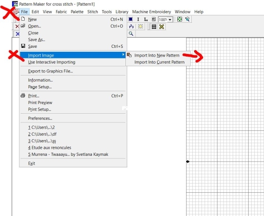Click the black center arrow marker on grid

point(188,162)
